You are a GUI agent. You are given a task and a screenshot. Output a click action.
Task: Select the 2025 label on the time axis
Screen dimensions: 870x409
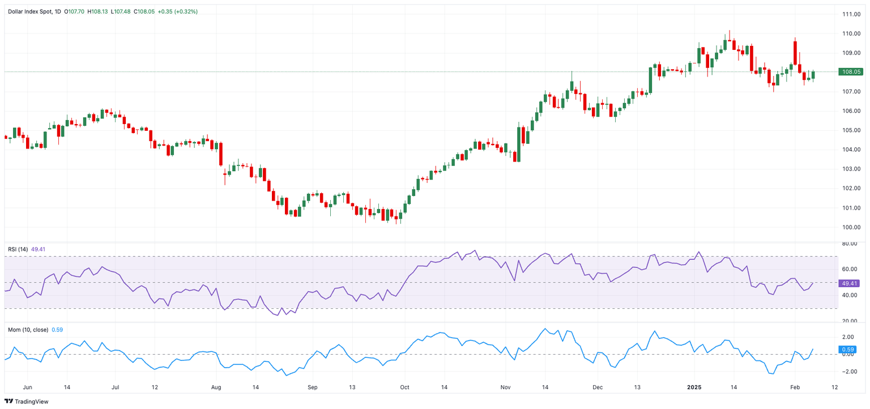pyautogui.click(x=694, y=387)
